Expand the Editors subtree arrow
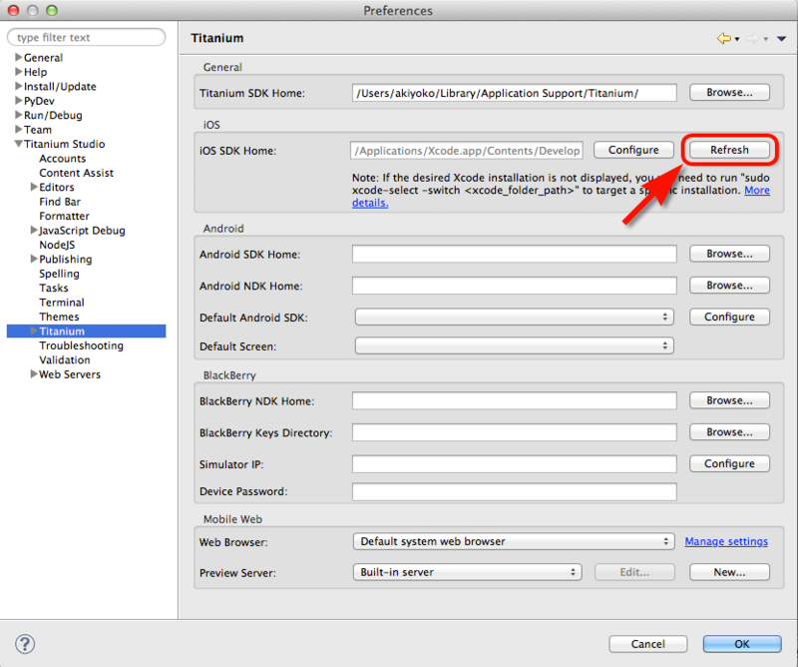 [34, 187]
